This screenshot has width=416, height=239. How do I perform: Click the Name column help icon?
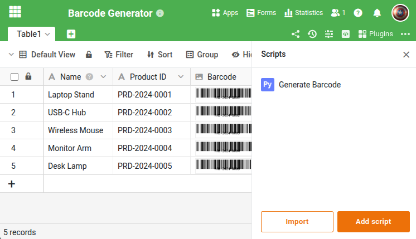pos(89,77)
